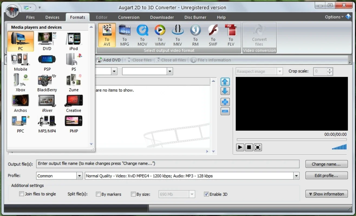Expand the Normal Quality profile dropdown
The image size is (356, 216).
[x=296, y=176]
